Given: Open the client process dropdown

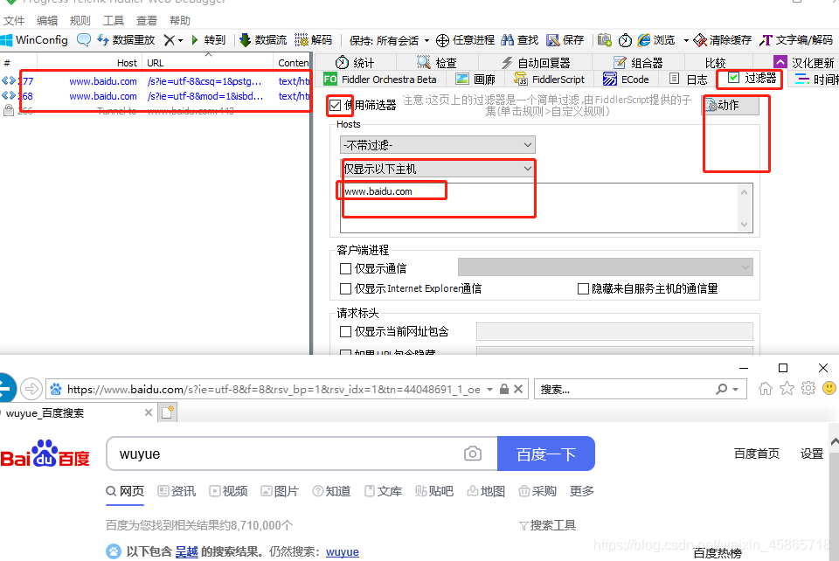Looking at the screenshot, I should 605,267.
